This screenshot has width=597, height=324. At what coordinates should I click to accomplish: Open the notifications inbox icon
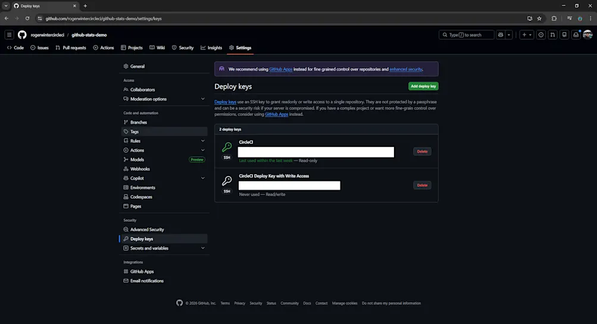tap(576, 34)
